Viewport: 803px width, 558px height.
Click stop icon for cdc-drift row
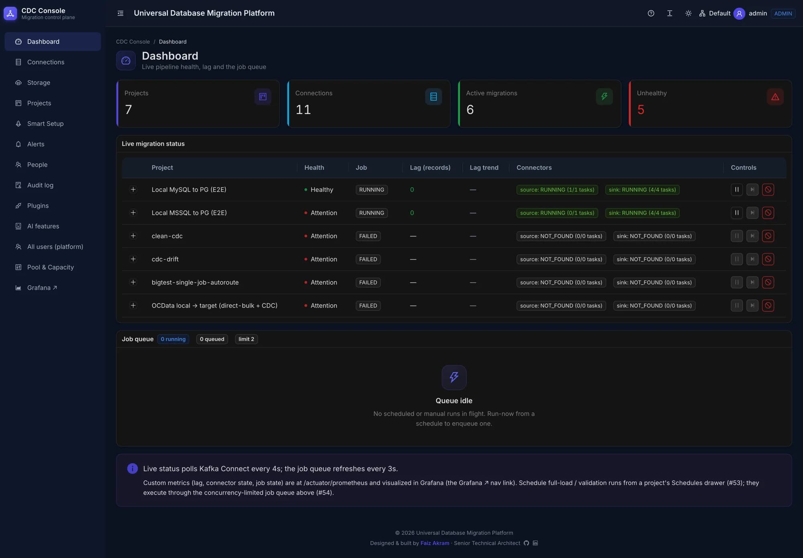click(x=768, y=259)
